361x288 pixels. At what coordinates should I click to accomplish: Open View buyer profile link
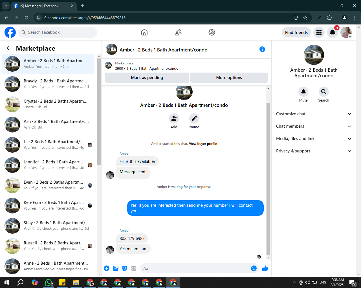click(x=203, y=144)
